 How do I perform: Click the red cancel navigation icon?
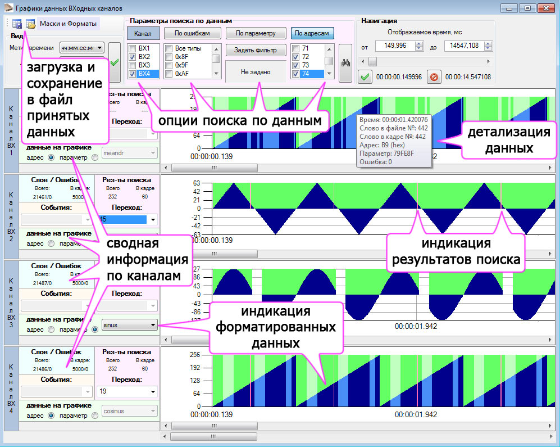click(x=433, y=77)
